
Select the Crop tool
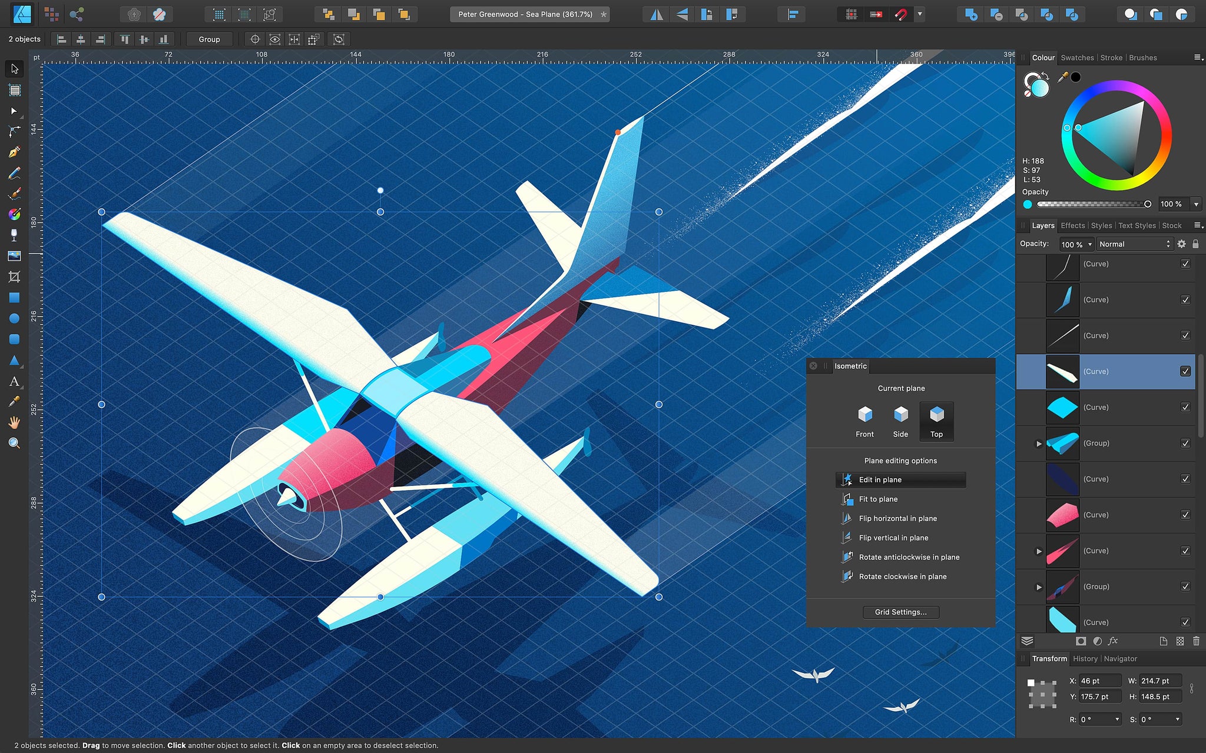(14, 276)
